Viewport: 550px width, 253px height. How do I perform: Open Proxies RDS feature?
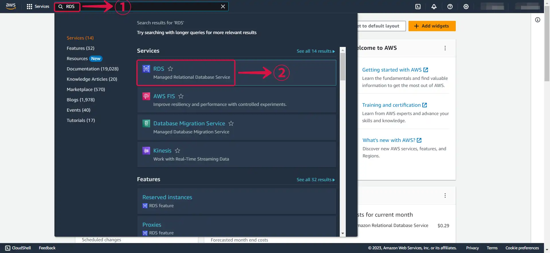[152, 225]
